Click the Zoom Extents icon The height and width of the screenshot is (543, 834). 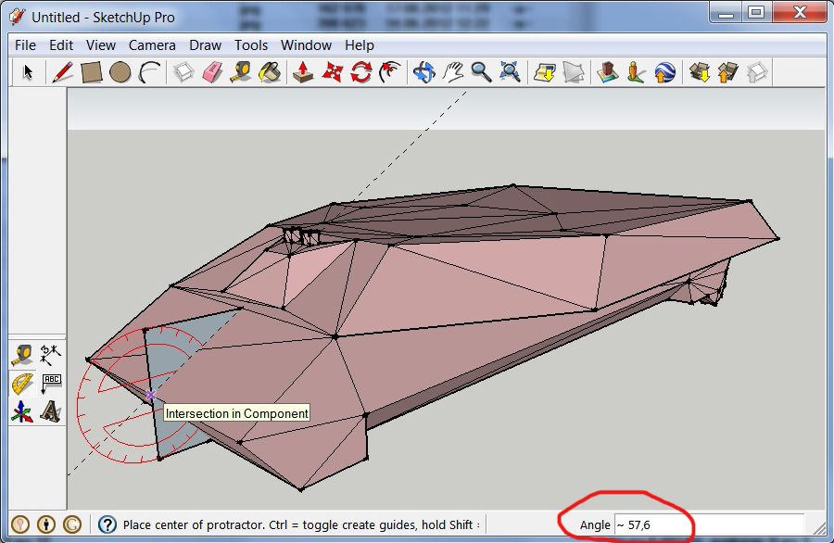pos(510,72)
